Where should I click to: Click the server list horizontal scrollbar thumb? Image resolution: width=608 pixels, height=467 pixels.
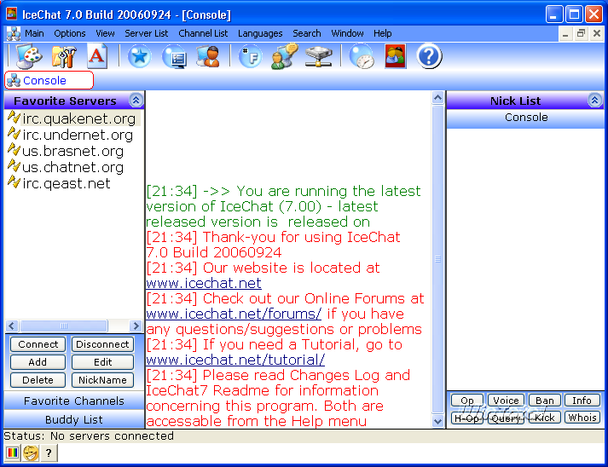click(x=64, y=326)
